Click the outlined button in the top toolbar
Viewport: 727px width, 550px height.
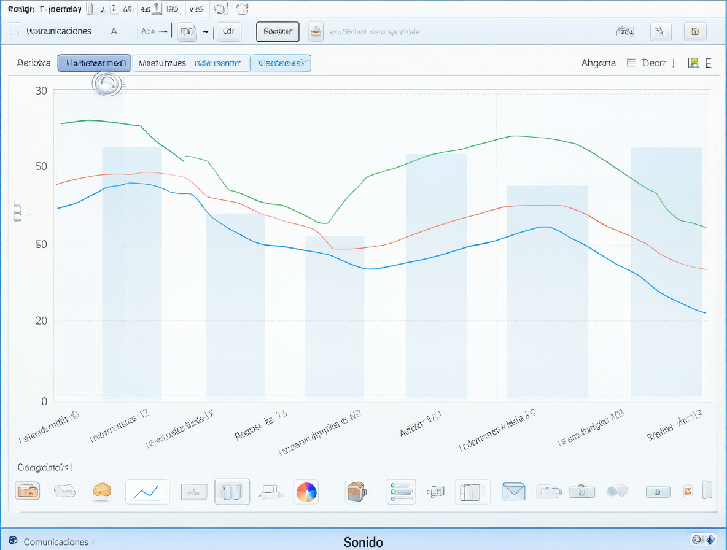point(278,31)
